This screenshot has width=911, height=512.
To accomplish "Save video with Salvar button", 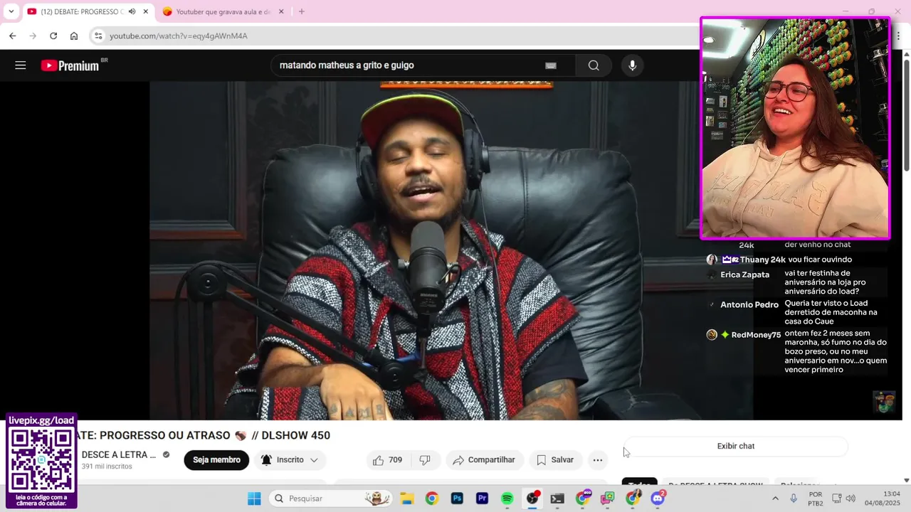I will pos(555,460).
